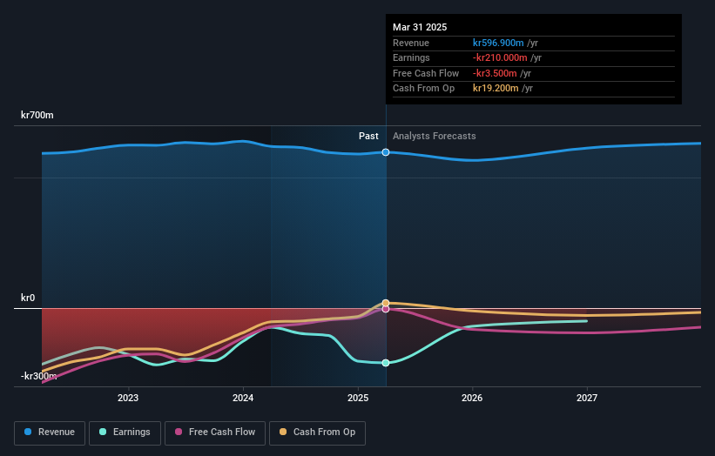Click the pink Free Cash Flow legend dot

[179, 432]
